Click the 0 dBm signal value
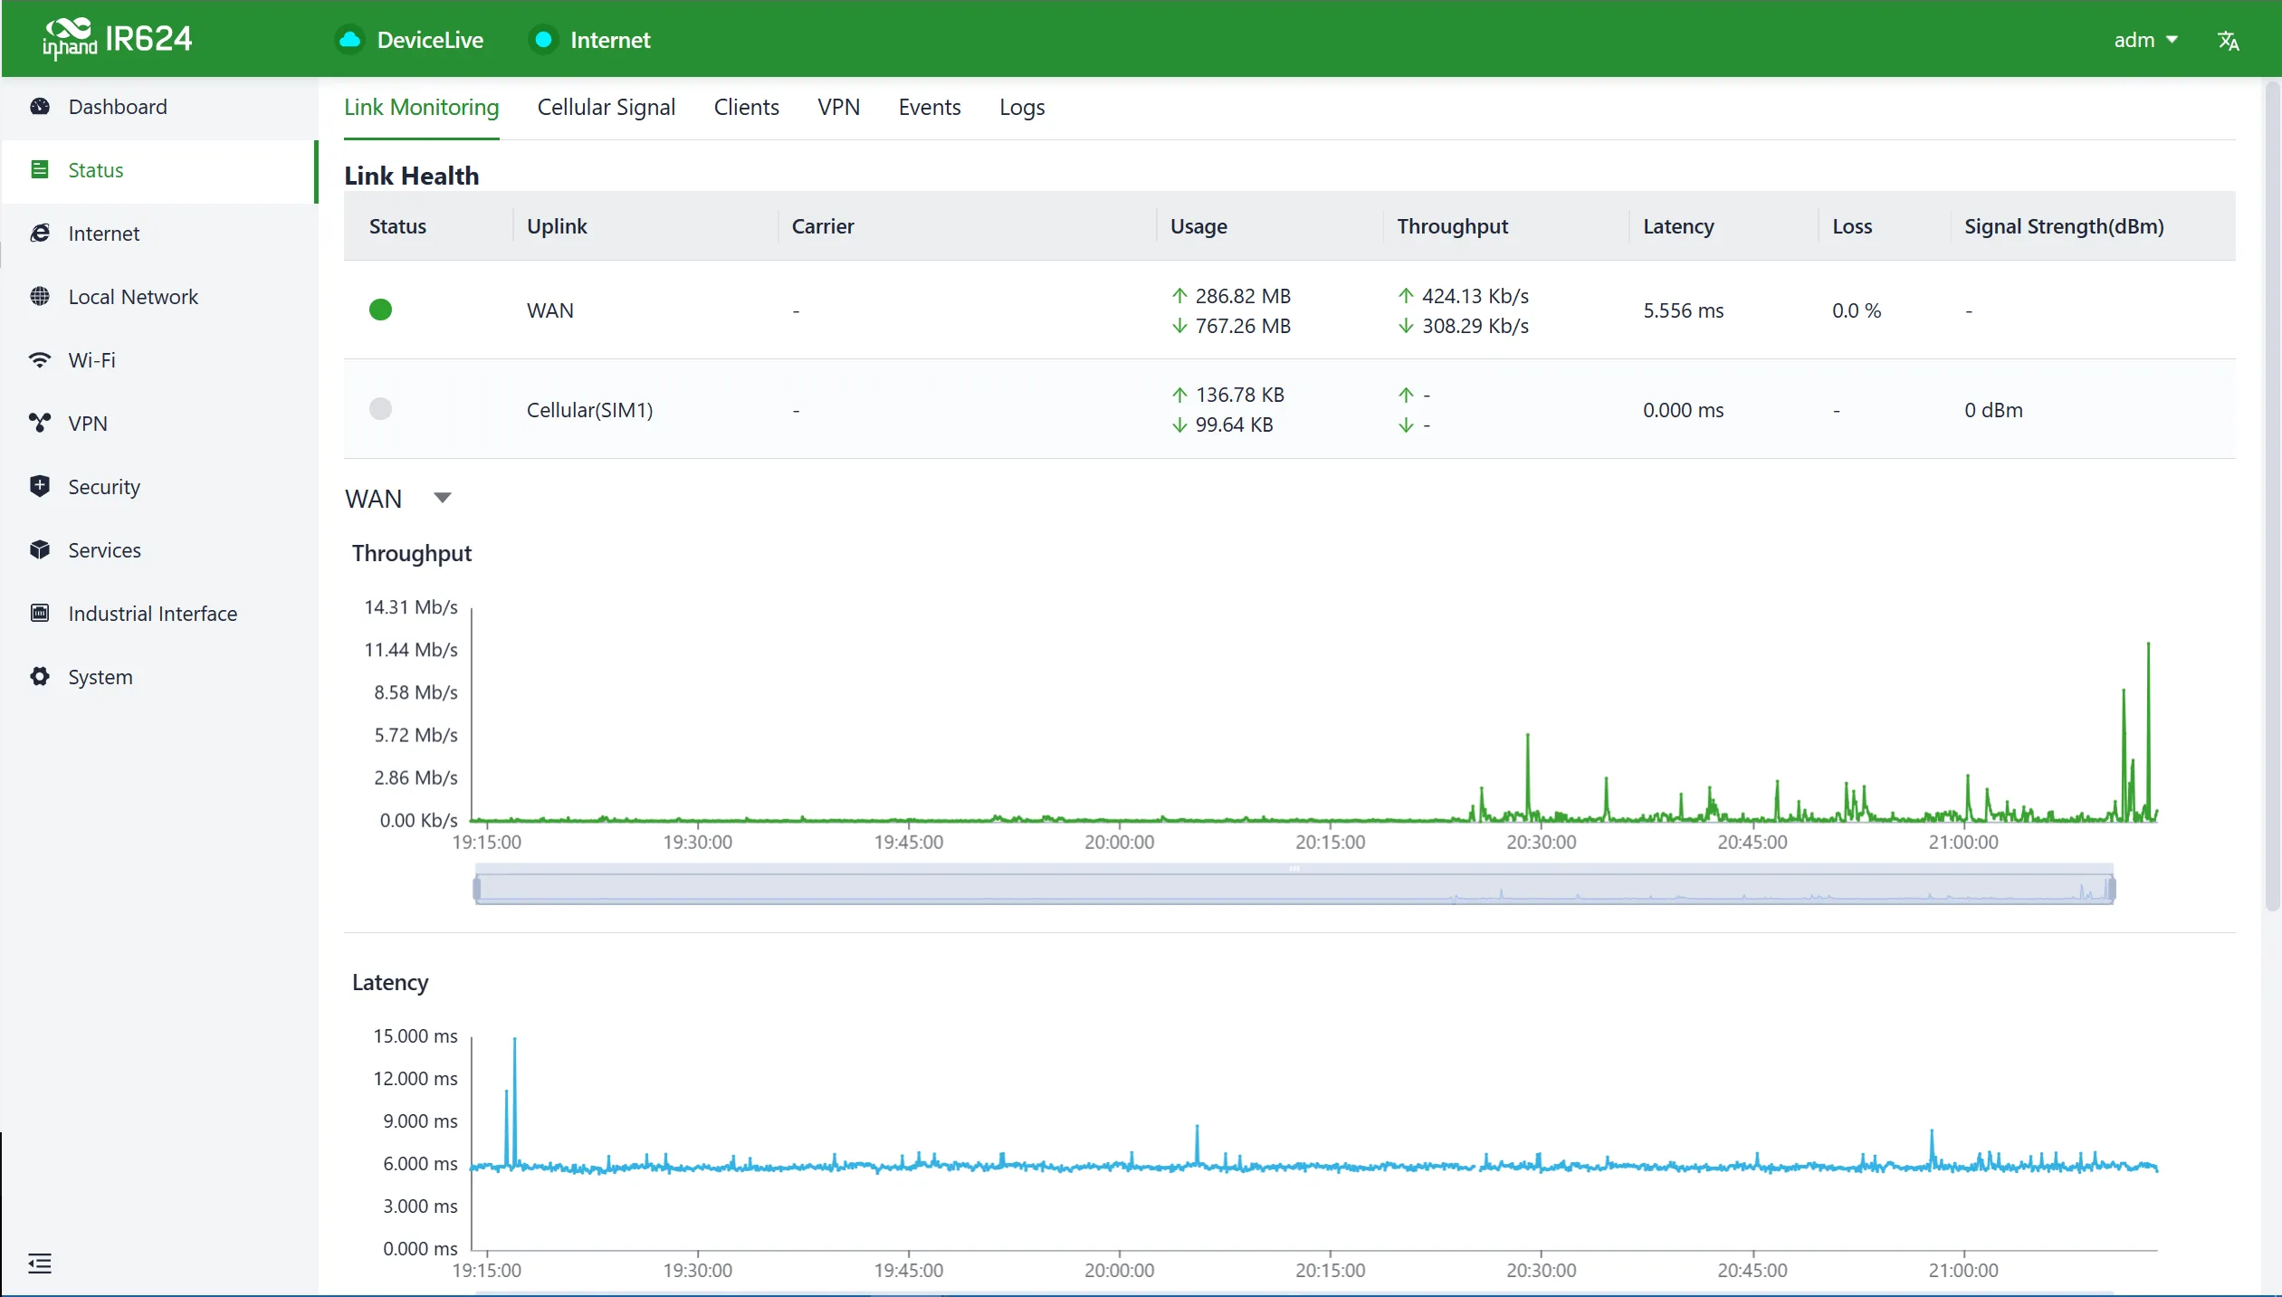2282x1297 pixels. click(x=1993, y=410)
